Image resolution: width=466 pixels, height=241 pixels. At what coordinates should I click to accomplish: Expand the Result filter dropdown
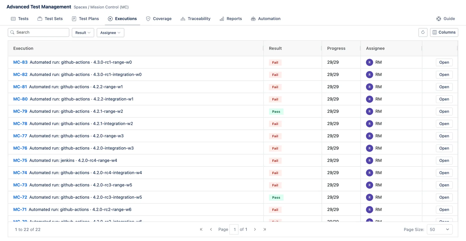[83, 33]
